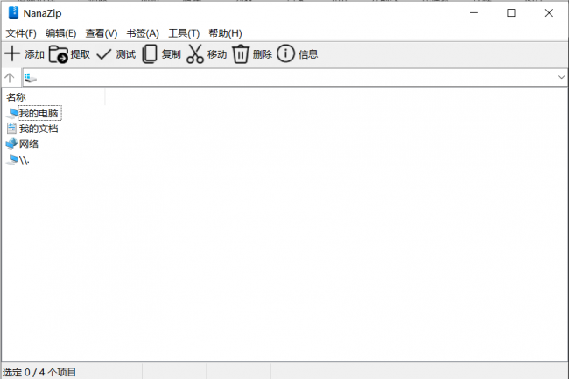Click the 我的文档 document icon
Viewport: 569px width, 379px height.
[x=12, y=129]
